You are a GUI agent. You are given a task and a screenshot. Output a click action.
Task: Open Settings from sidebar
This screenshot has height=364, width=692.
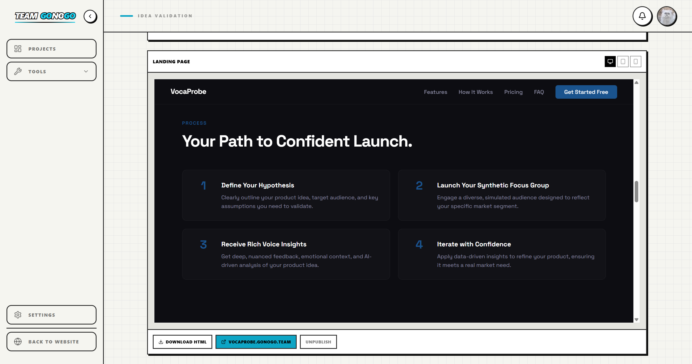(51, 315)
